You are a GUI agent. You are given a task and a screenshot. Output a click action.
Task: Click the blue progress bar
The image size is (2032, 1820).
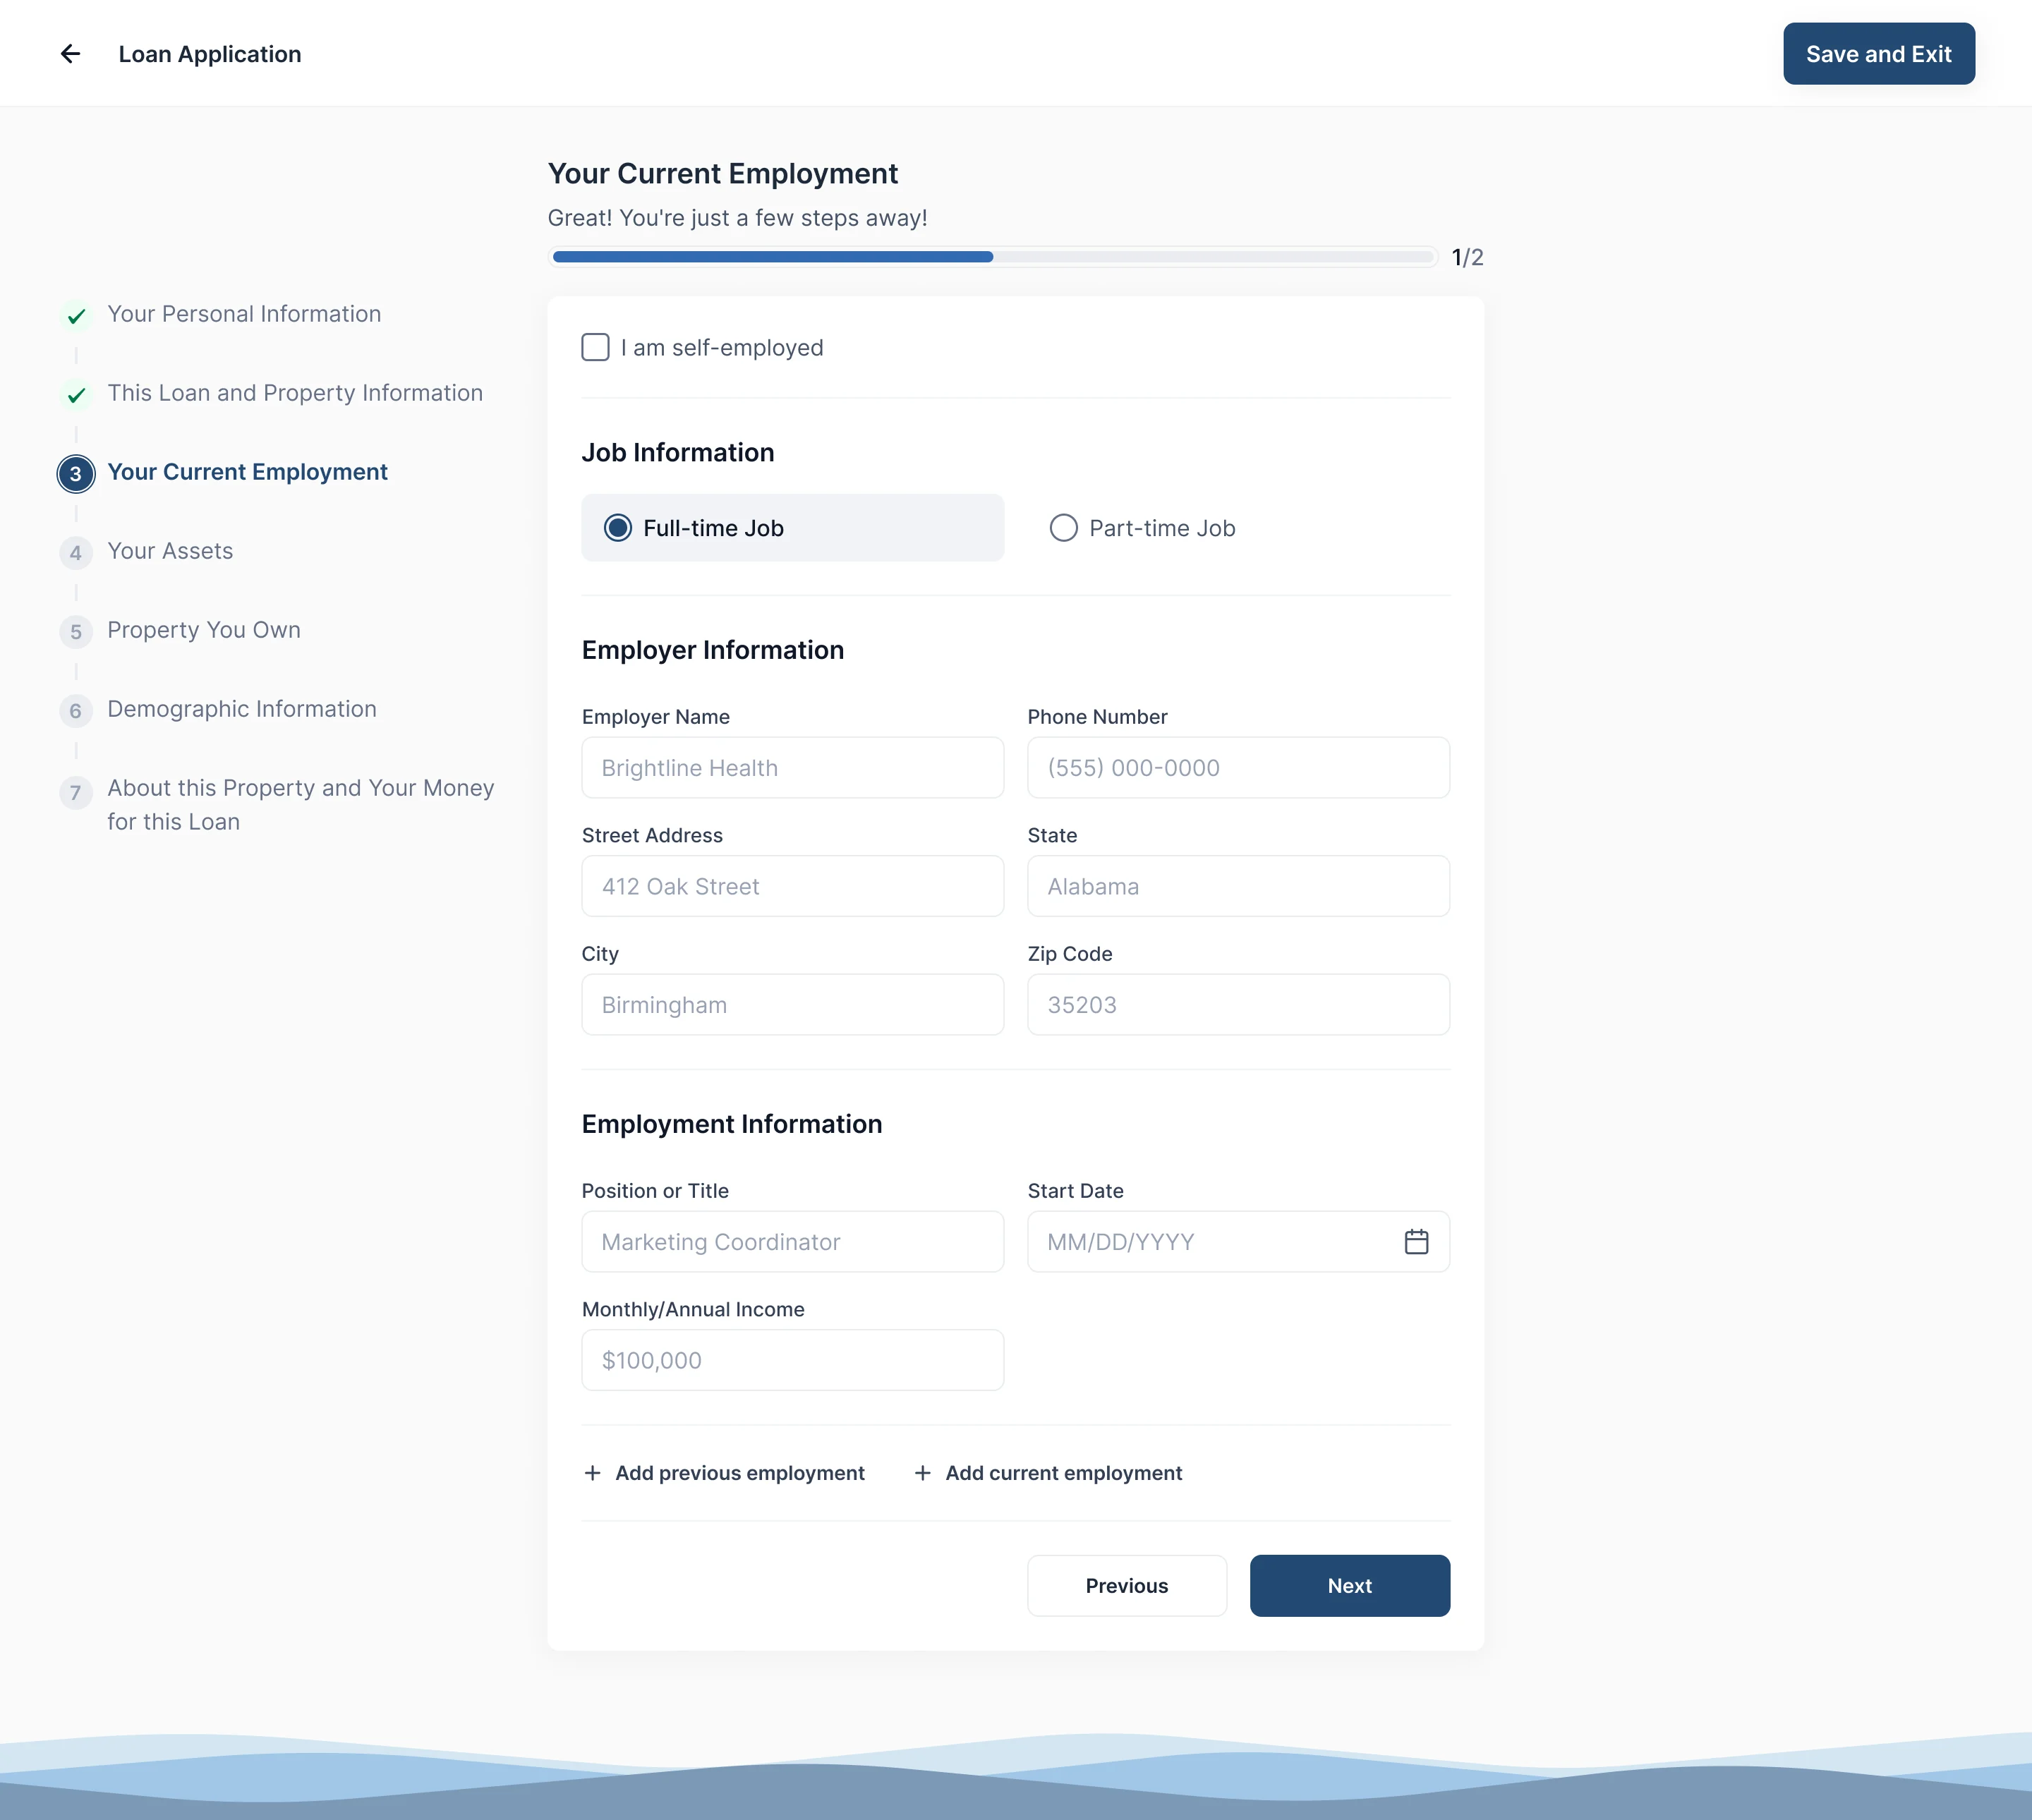click(x=773, y=257)
